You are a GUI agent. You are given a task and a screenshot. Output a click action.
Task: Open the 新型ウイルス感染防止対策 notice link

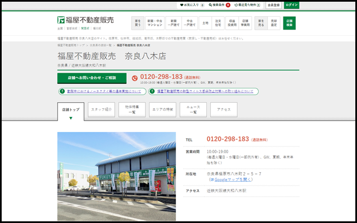tap(205, 92)
